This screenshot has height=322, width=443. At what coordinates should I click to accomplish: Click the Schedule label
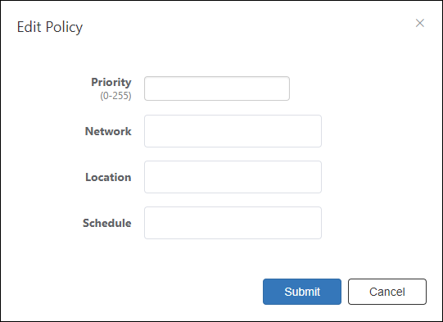[x=106, y=223]
